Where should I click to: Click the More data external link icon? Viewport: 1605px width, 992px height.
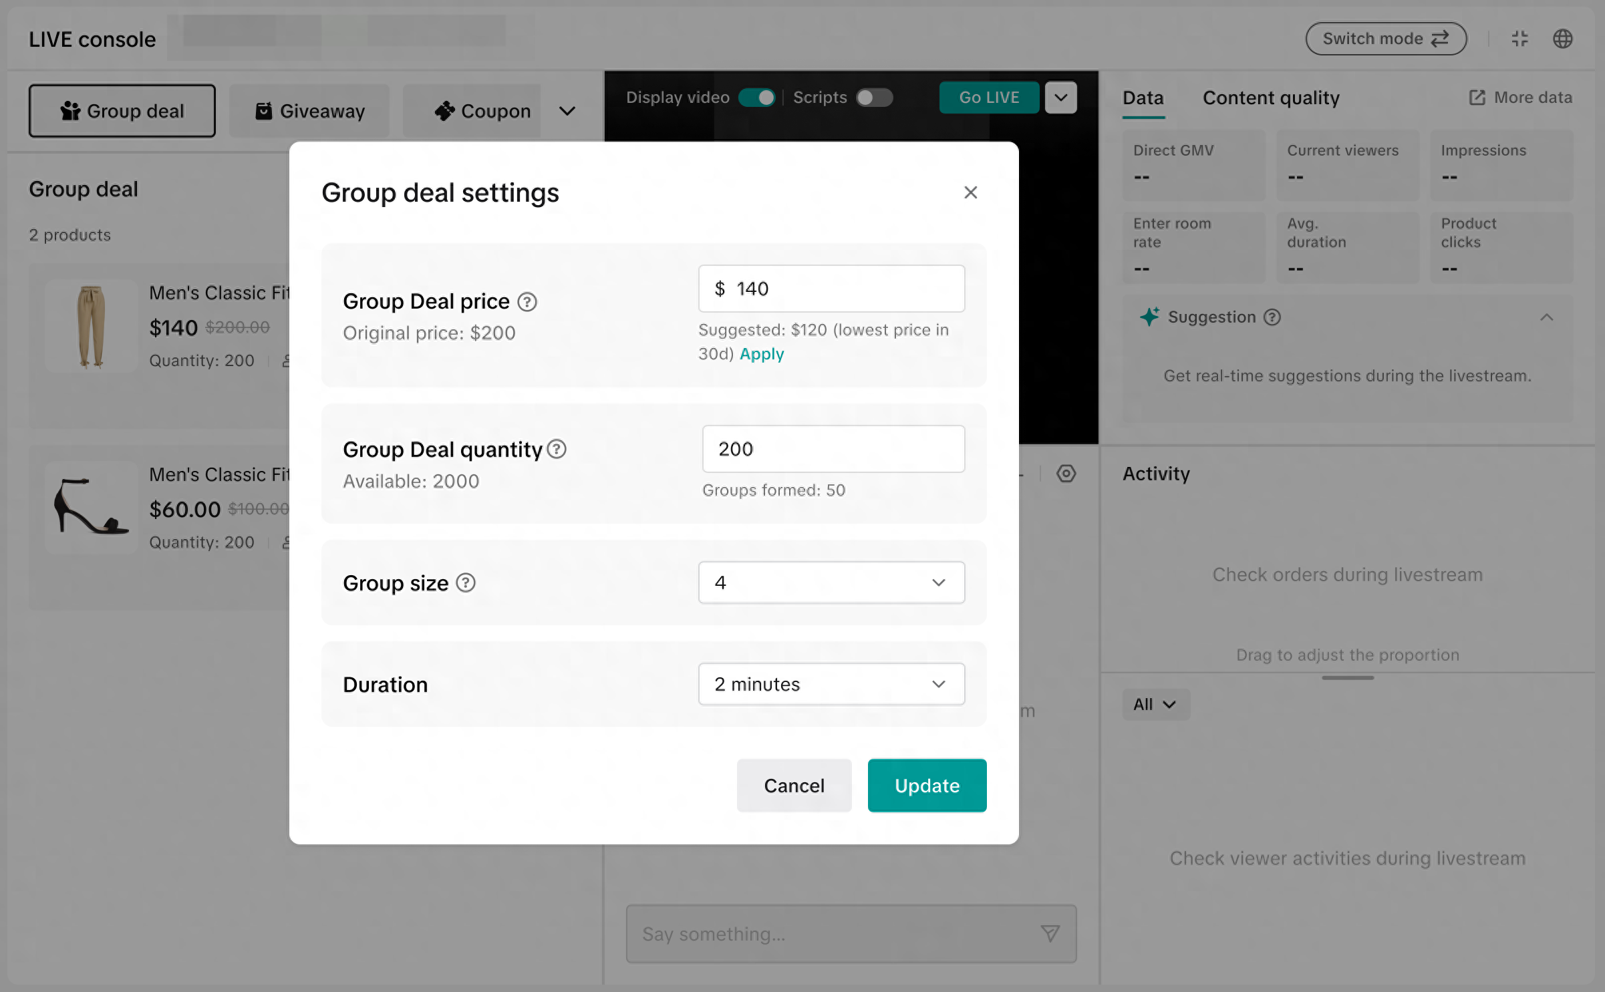tap(1477, 98)
